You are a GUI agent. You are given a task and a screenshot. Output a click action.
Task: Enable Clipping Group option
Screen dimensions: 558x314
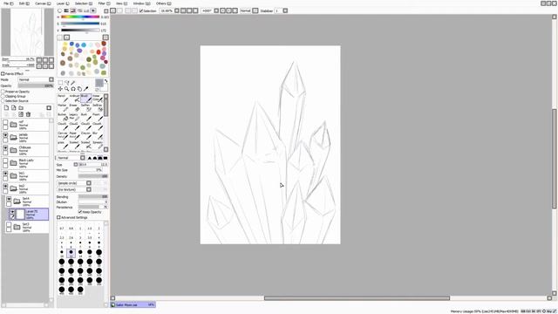tap(3, 96)
